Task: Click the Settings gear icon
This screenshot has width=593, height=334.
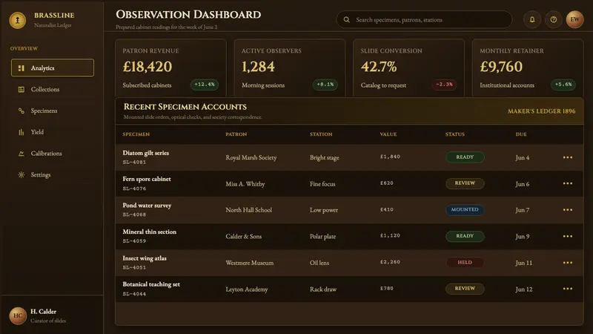Action: (21, 175)
